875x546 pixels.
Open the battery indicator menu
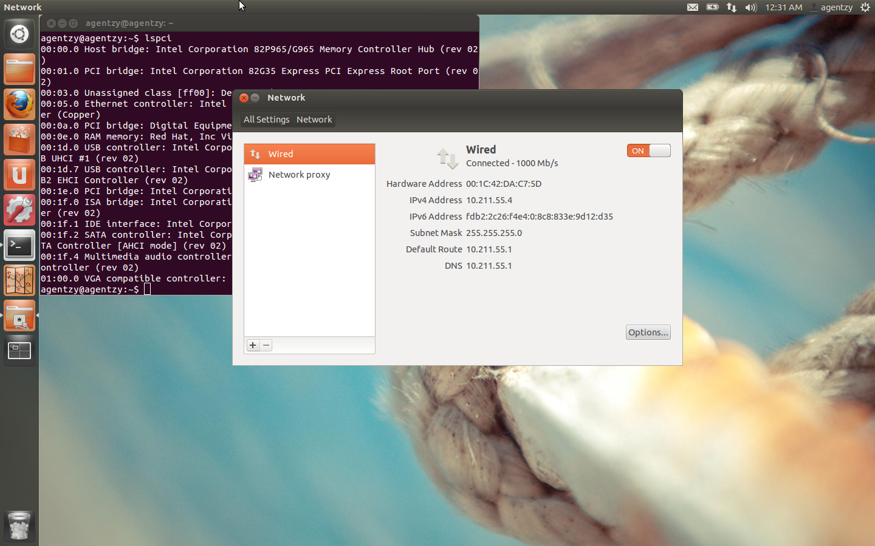pyautogui.click(x=712, y=7)
